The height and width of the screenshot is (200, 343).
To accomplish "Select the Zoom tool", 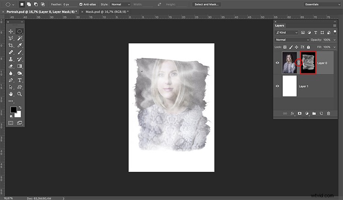I will 20,94.
